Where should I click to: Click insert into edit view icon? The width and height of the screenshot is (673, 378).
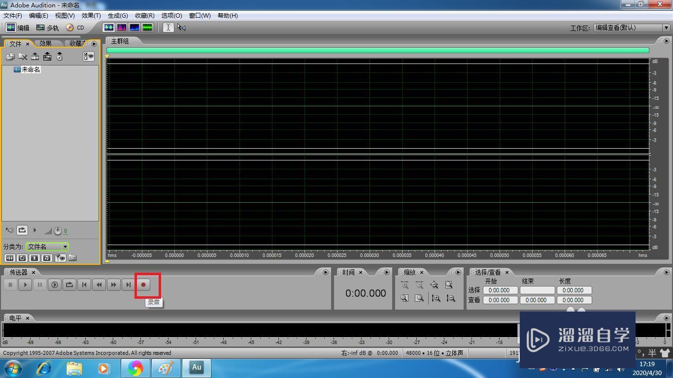pos(35,57)
